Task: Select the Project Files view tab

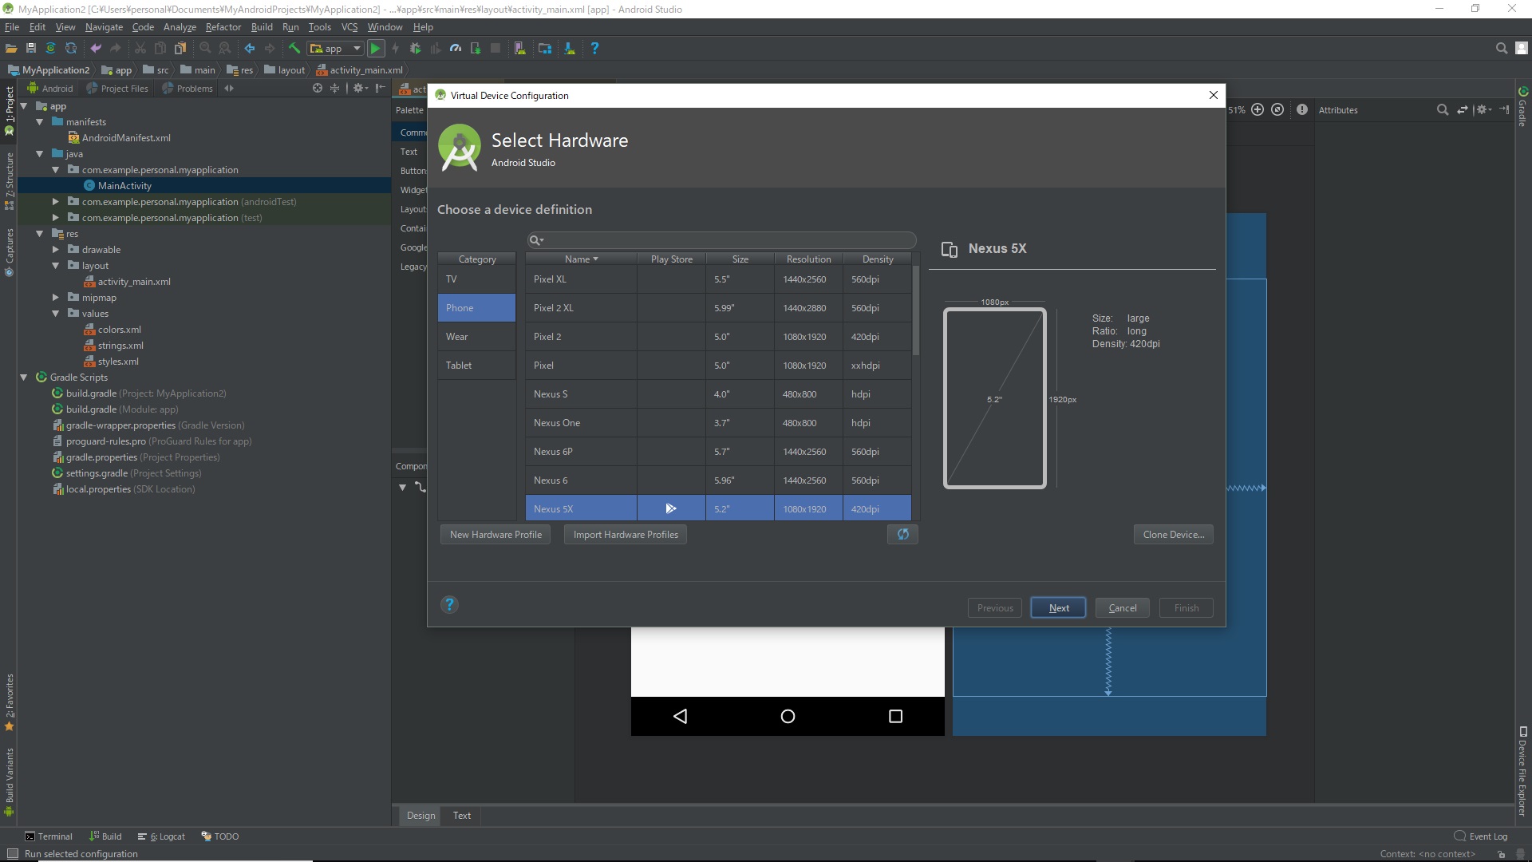Action: click(x=117, y=89)
